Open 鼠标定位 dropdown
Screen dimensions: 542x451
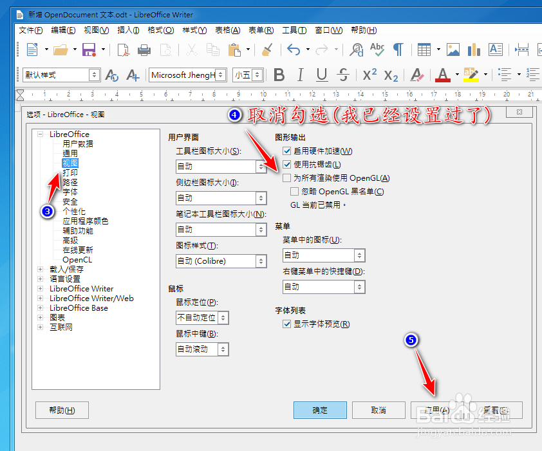pos(202,318)
